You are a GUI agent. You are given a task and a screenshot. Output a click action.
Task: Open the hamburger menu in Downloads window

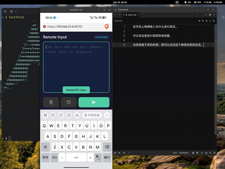115,9
